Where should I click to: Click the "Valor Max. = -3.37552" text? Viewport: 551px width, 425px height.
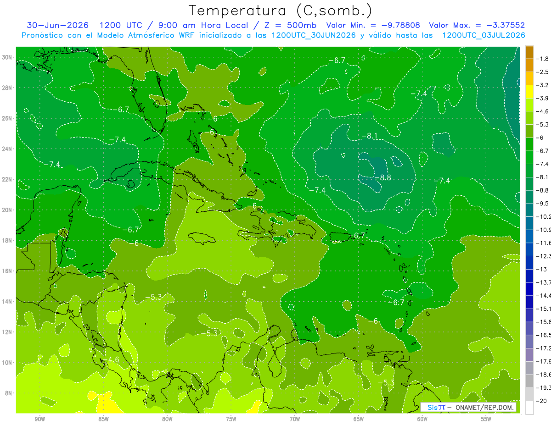coord(477,25)
